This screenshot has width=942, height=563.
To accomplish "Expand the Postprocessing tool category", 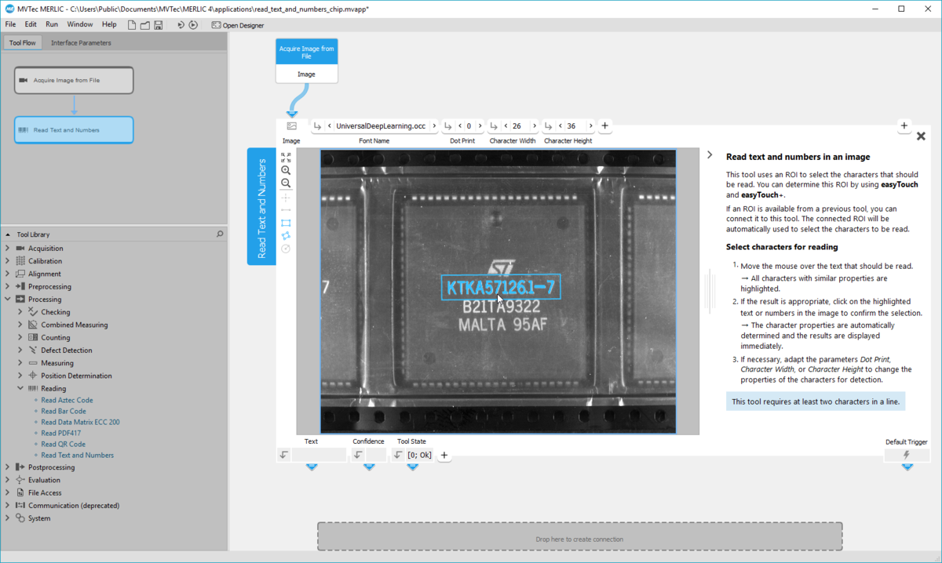I will click(8, 467).
